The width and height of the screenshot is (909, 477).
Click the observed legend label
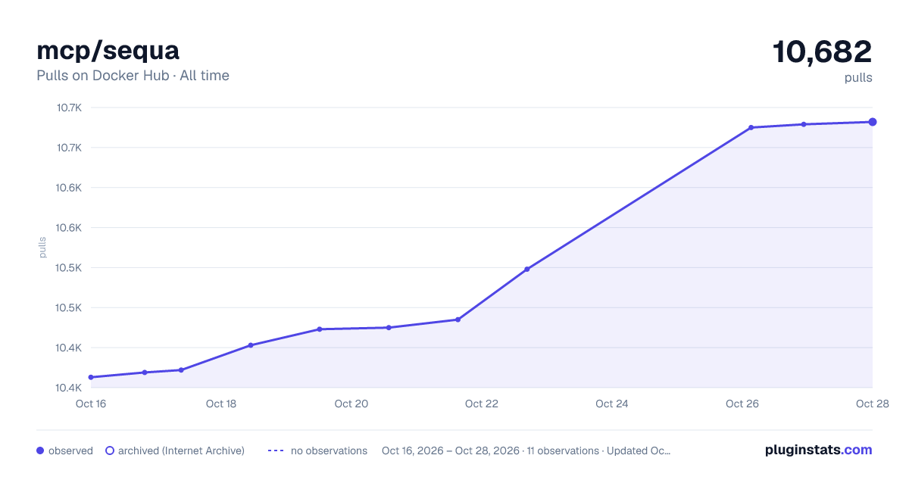tap(70, 450)
